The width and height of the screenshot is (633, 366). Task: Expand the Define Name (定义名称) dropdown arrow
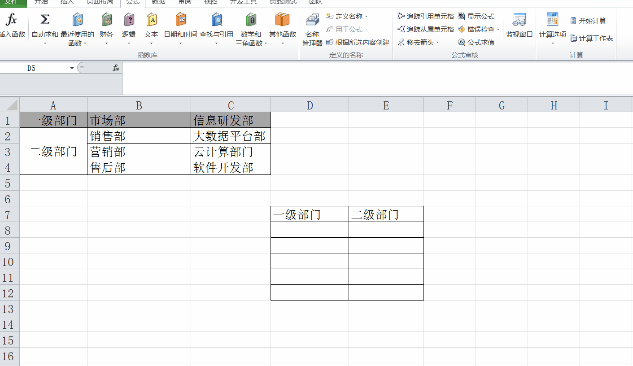click(x=367, y=17)
